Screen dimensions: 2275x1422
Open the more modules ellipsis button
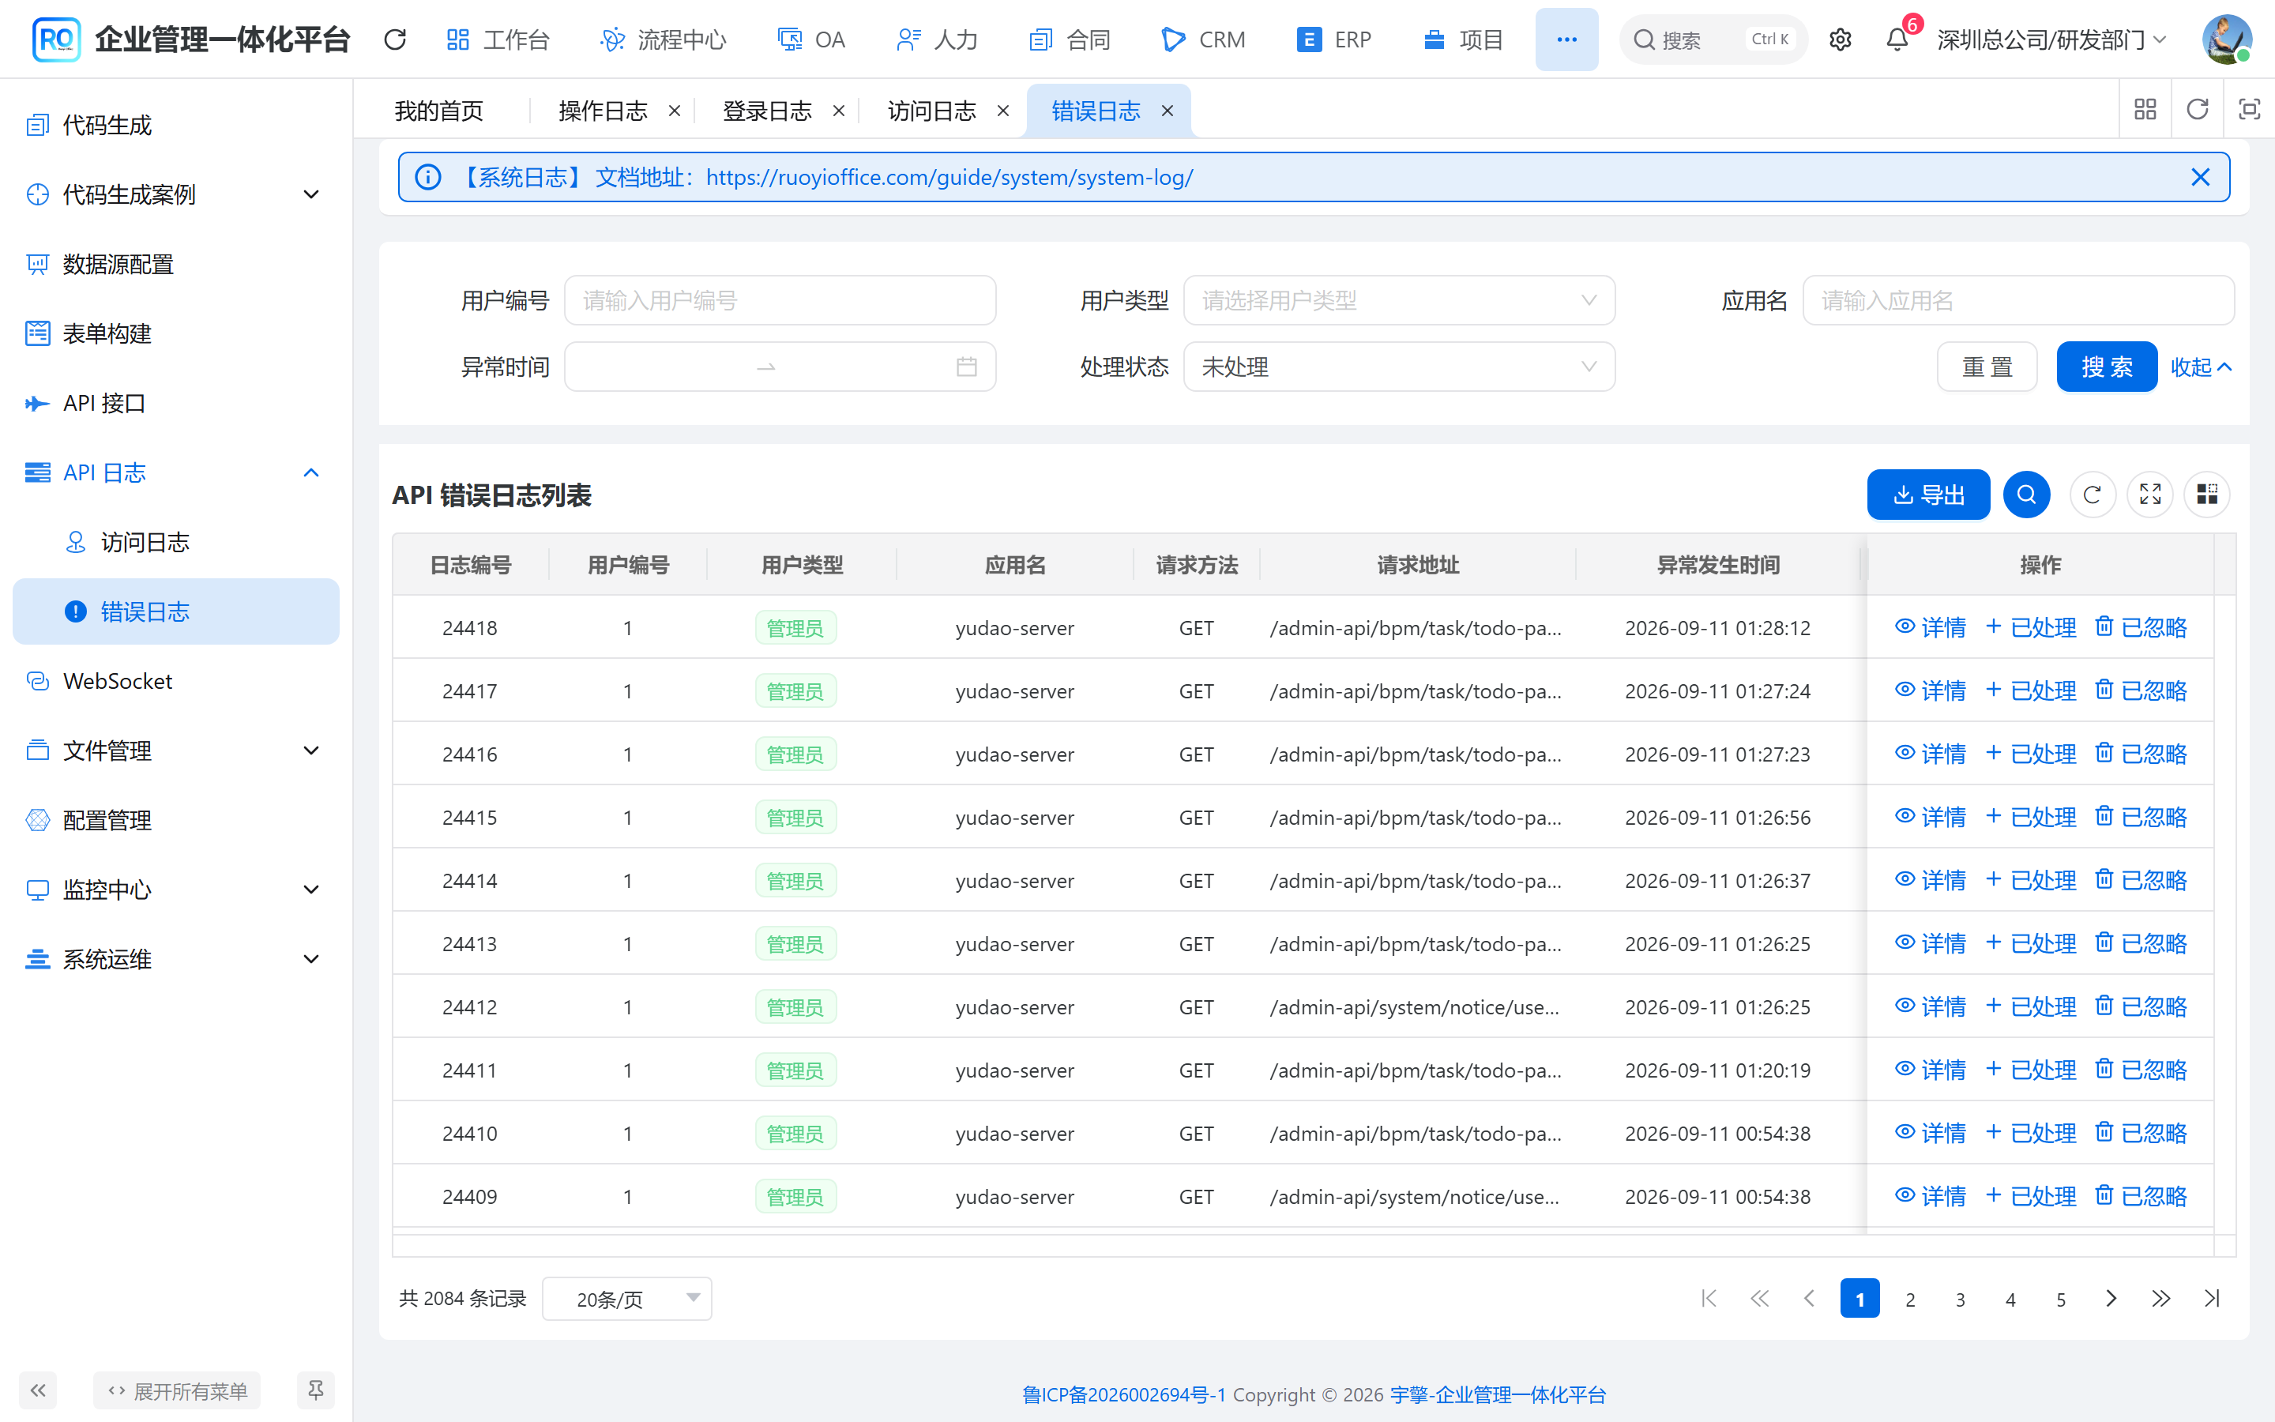click(x=1566, y=39)
